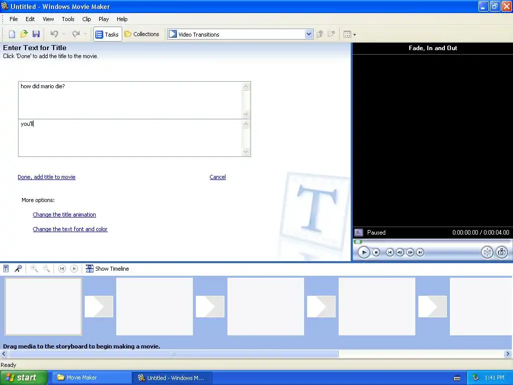Click 'Done, add title to movie' link
This screenshot has width=513, height=385.
(x=47, y=177)
